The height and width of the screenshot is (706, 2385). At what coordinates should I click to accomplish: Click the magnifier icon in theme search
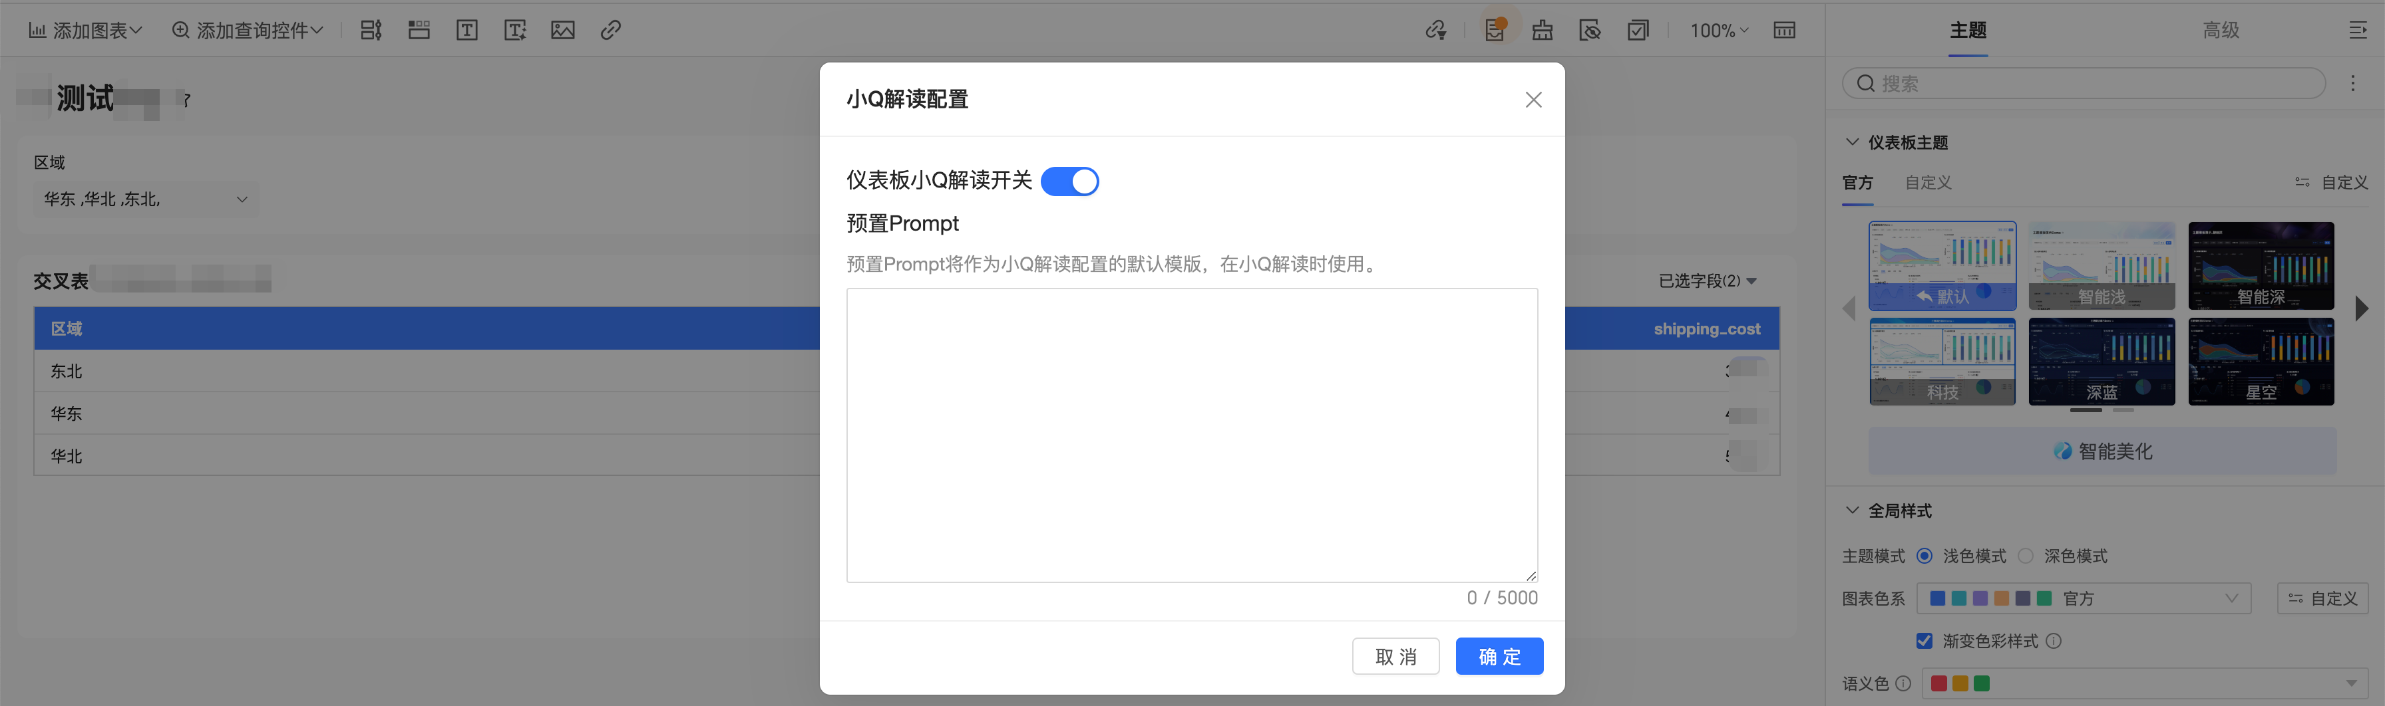(1865, 83)
